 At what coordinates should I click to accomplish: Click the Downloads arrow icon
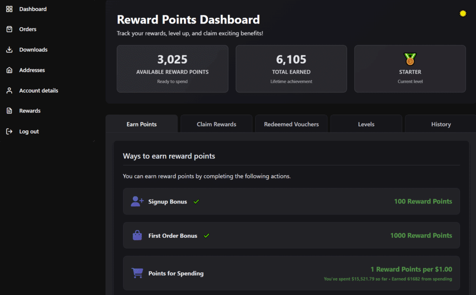click(9, 50)
